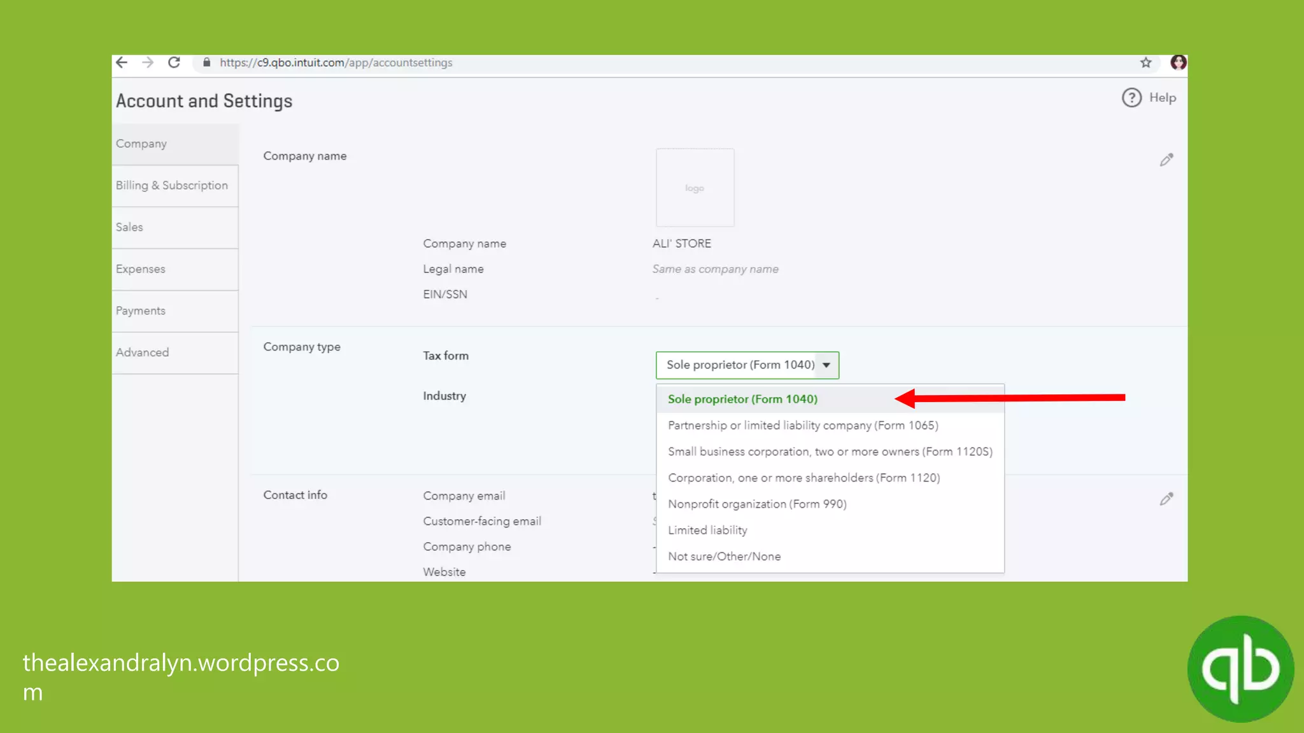
Task: Click the Help question mark icon
Action: click(x=1131, y=97)
